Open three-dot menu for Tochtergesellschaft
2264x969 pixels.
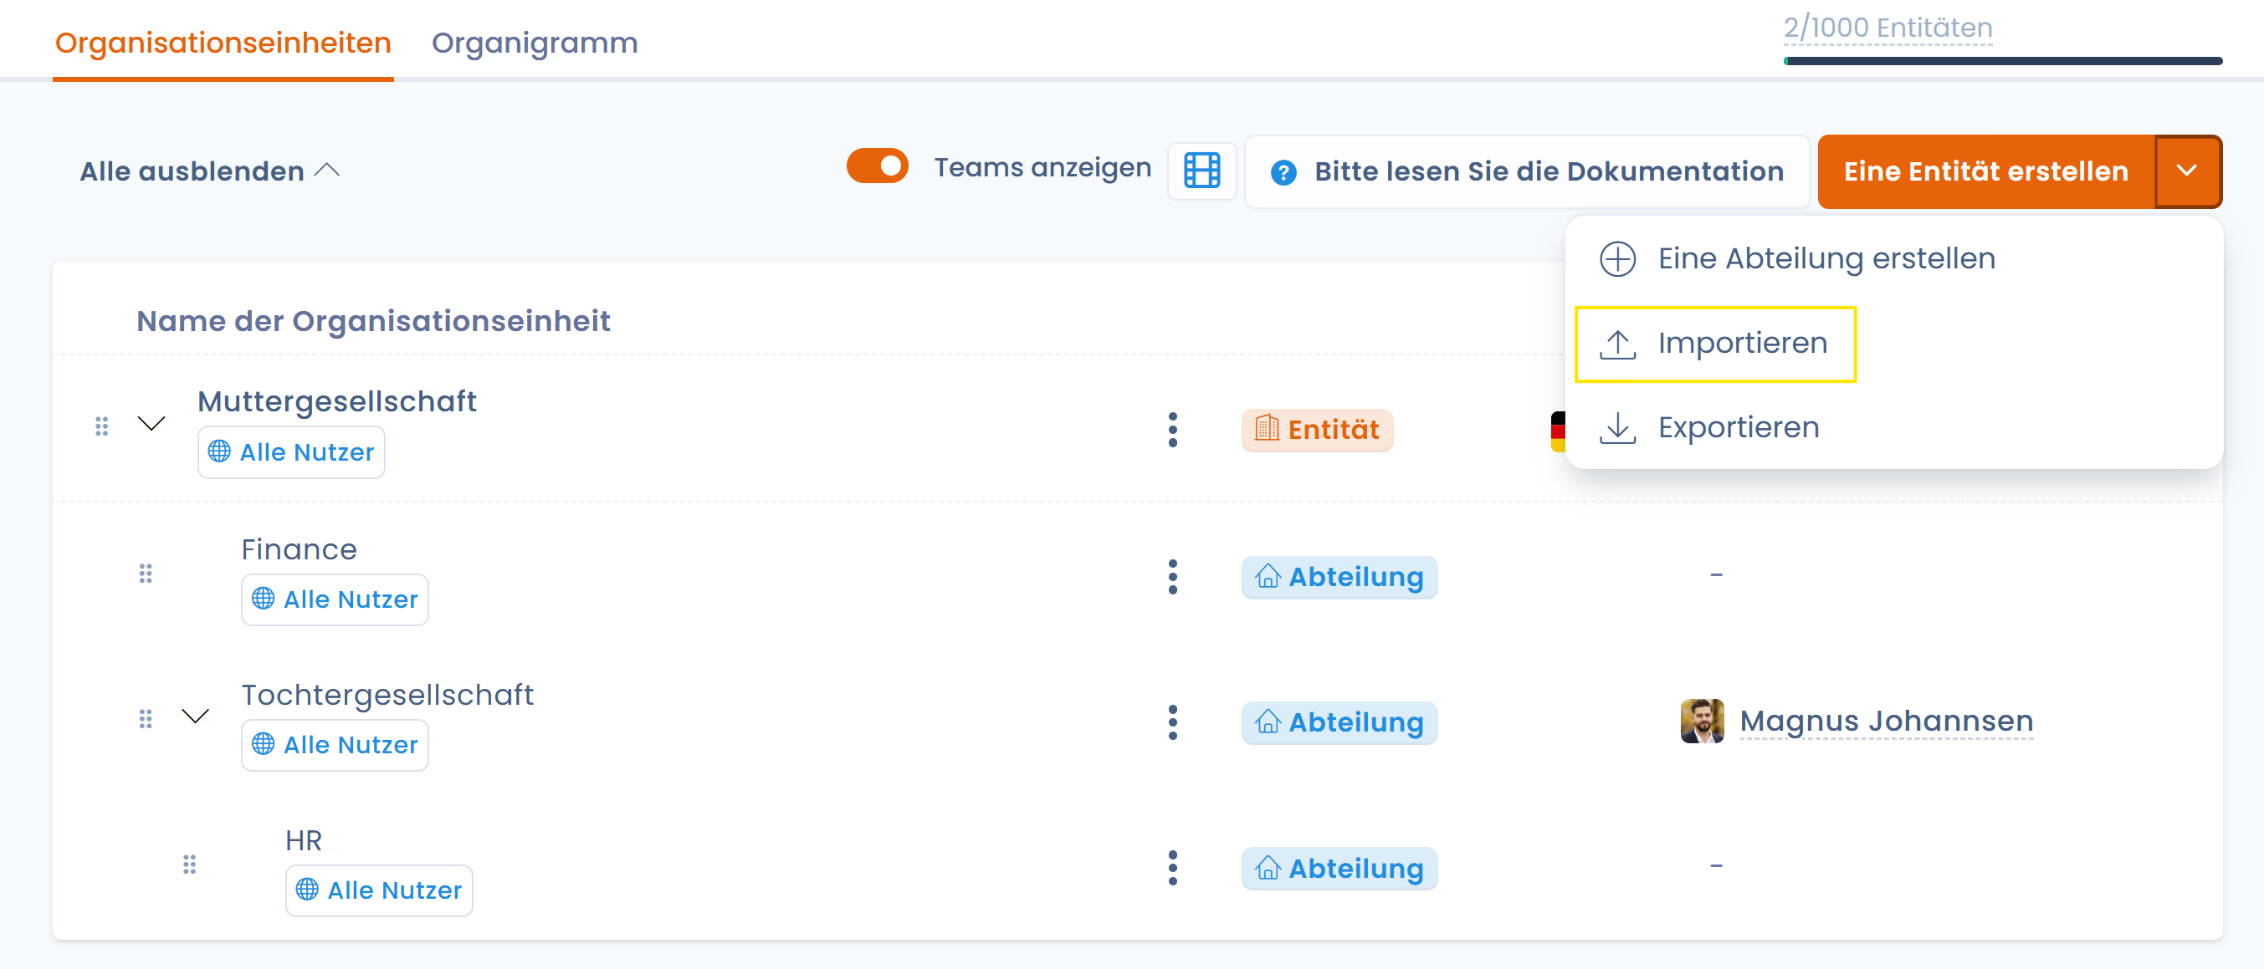click(x=1172, y=722)
